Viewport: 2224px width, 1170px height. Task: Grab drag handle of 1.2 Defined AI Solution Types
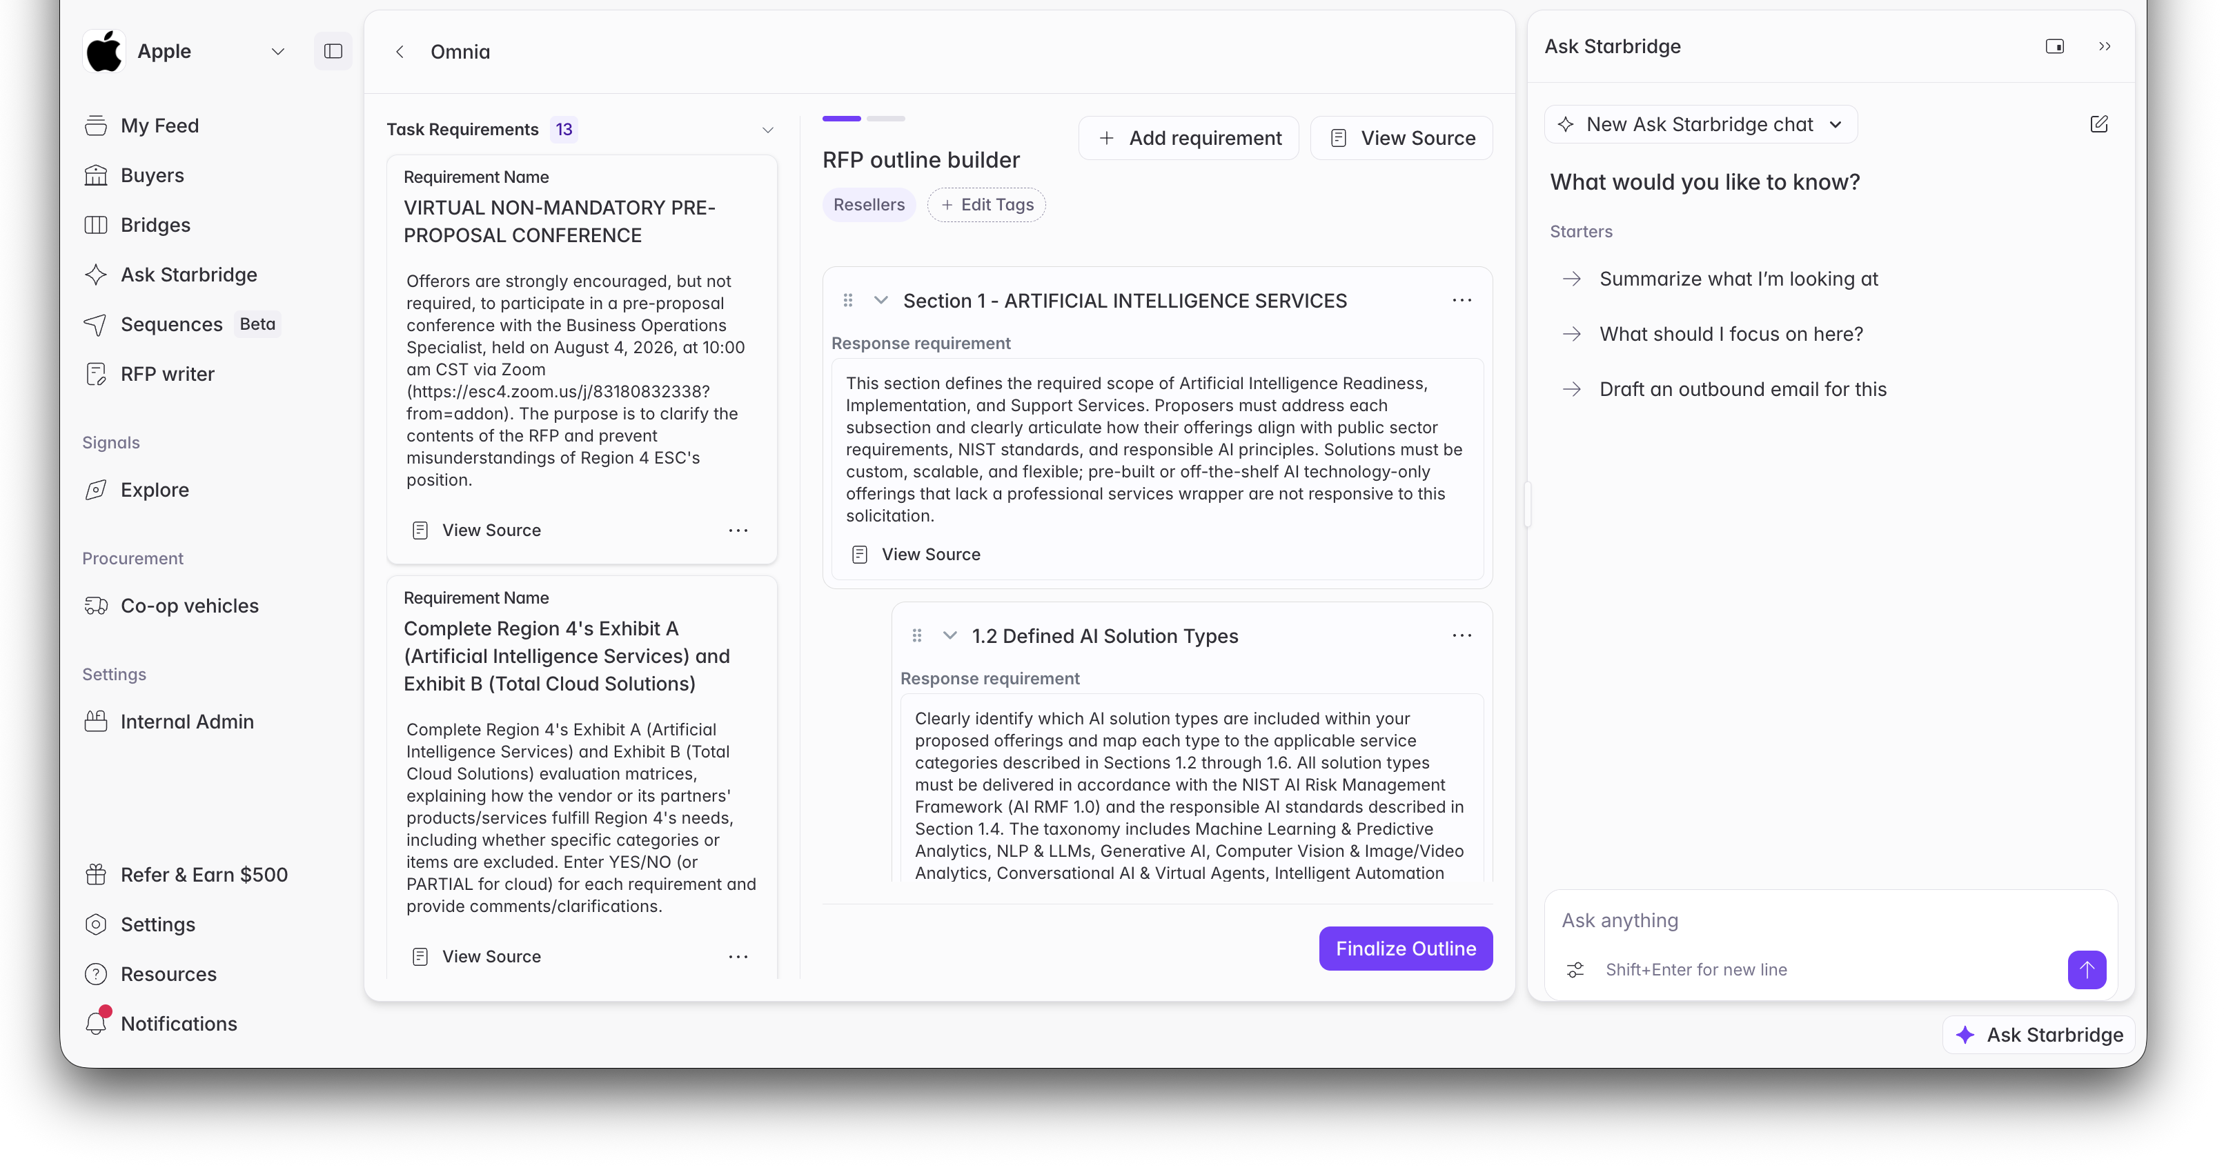tap(917, 636)
